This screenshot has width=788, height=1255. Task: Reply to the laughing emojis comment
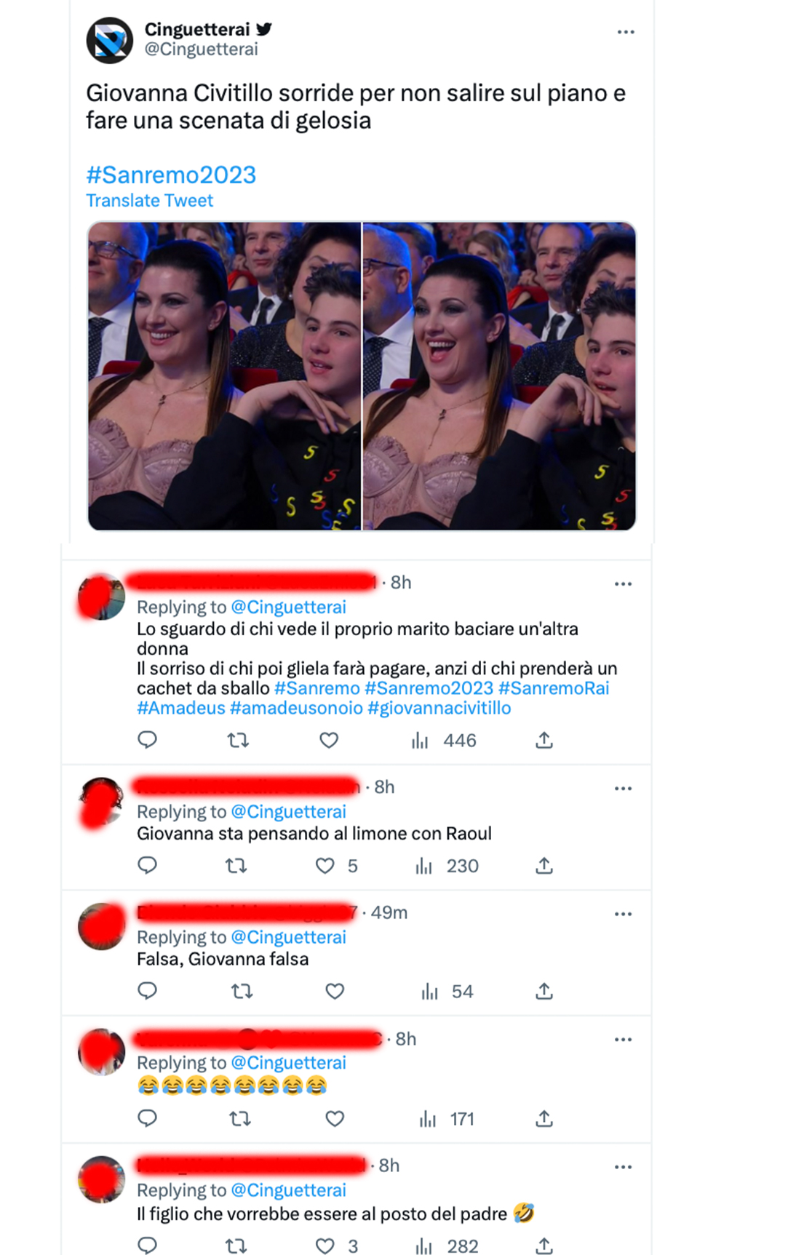point(148,1118)
